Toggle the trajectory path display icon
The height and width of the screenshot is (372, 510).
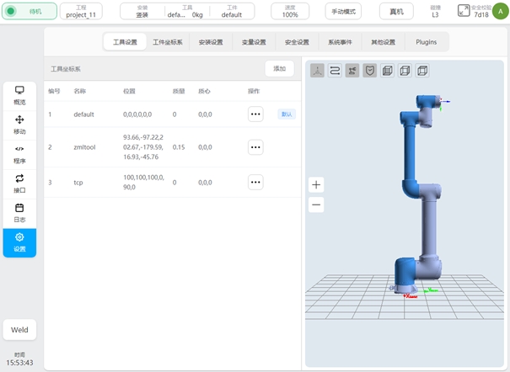pyautogui.click(x=335, y=71)
